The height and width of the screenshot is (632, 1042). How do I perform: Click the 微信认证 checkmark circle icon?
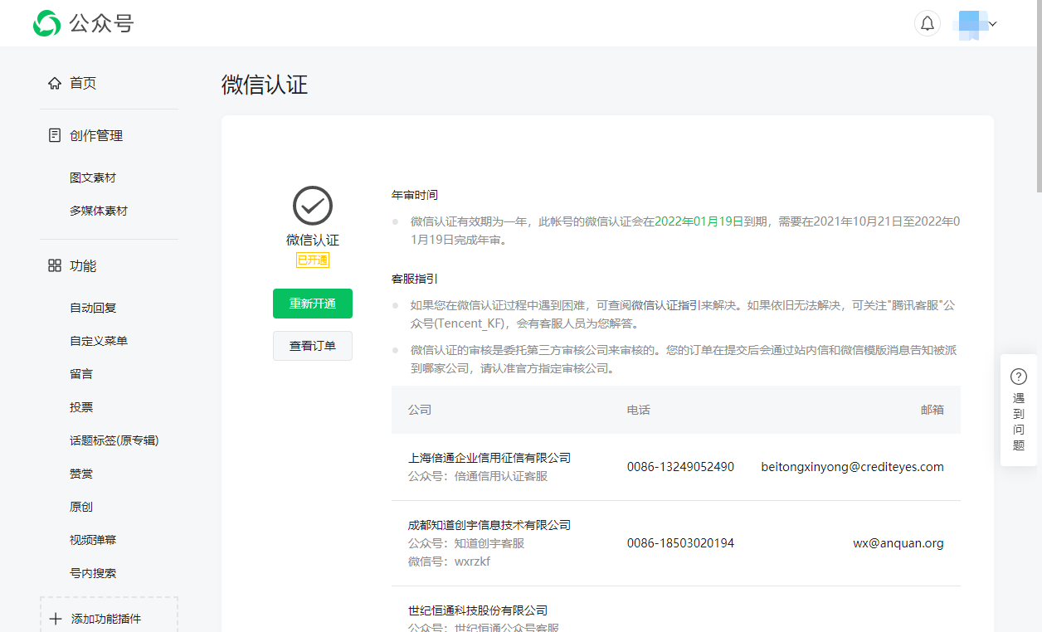tap(313, 206)
